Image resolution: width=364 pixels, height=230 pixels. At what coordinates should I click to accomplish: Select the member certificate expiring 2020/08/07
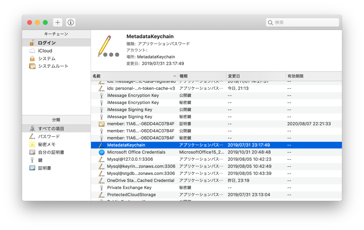pos(216,124)
